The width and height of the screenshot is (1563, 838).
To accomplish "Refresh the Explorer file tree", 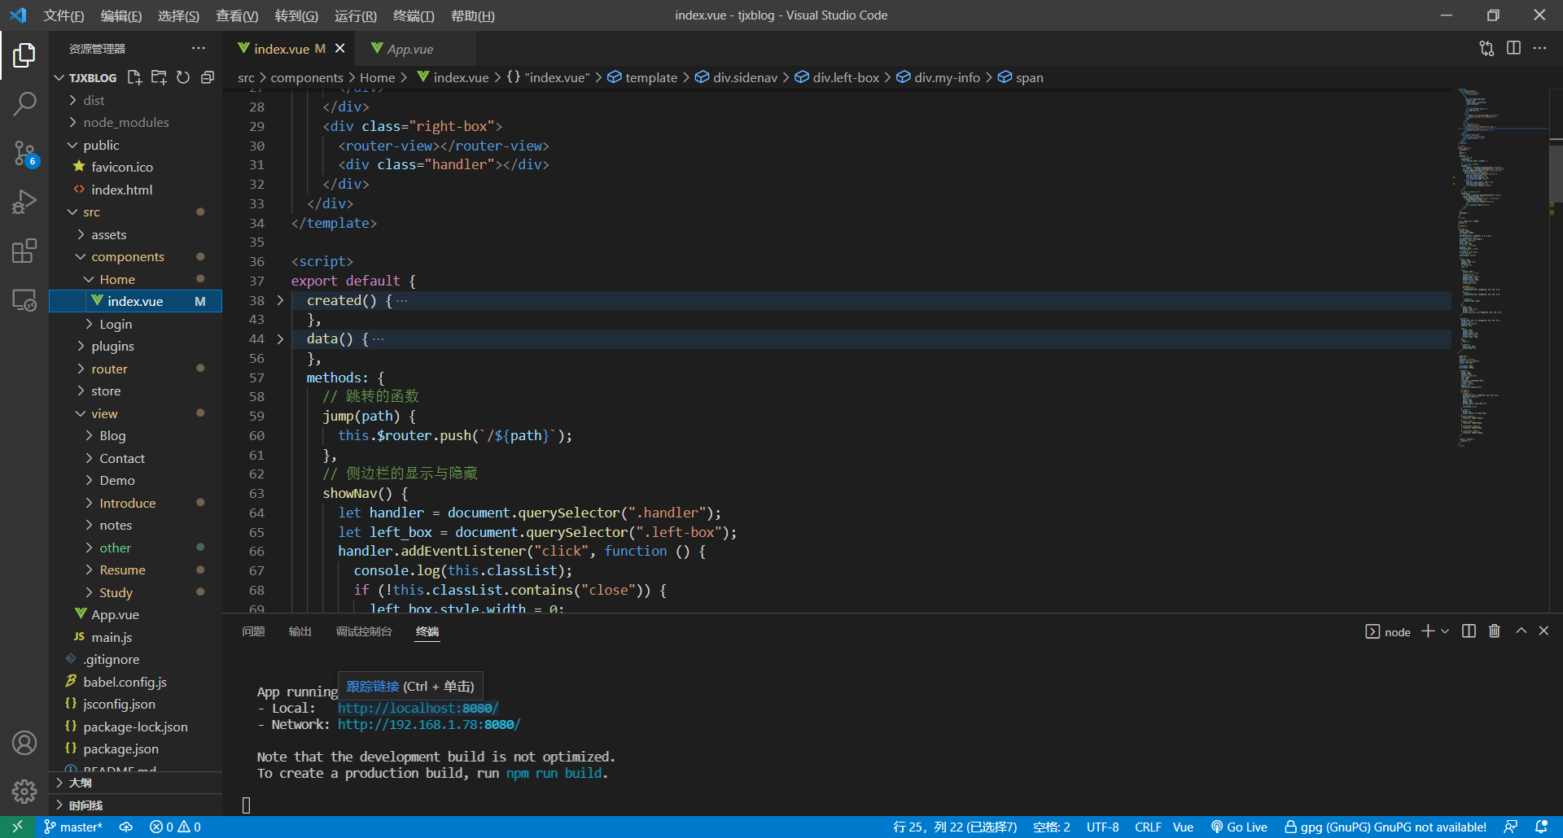I will pyautogui.click(x=183, y=77).
